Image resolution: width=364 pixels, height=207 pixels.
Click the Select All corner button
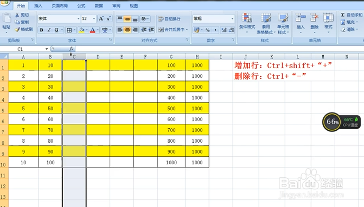click(4, 56)
